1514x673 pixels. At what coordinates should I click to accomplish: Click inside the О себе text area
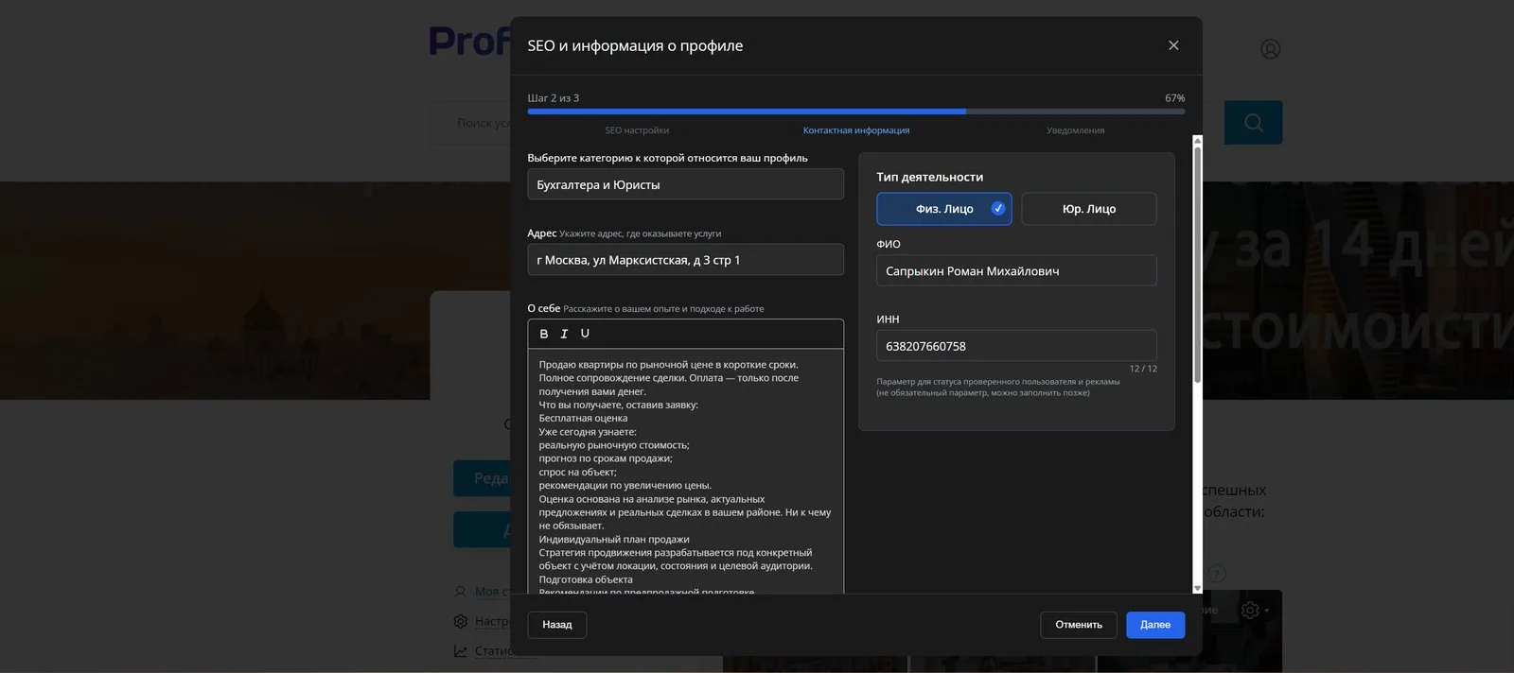click(x=685, y=472)
